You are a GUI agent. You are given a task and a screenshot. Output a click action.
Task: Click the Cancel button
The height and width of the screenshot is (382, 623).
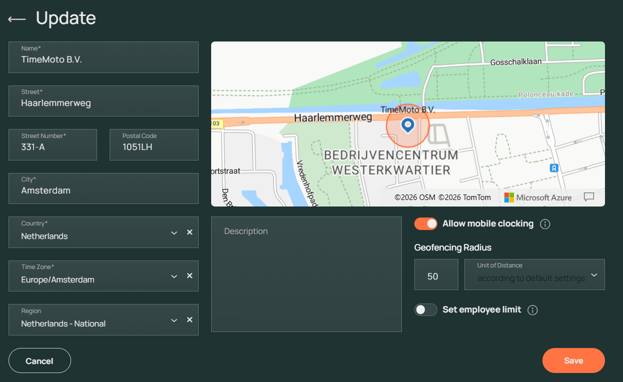click(40, 360)
